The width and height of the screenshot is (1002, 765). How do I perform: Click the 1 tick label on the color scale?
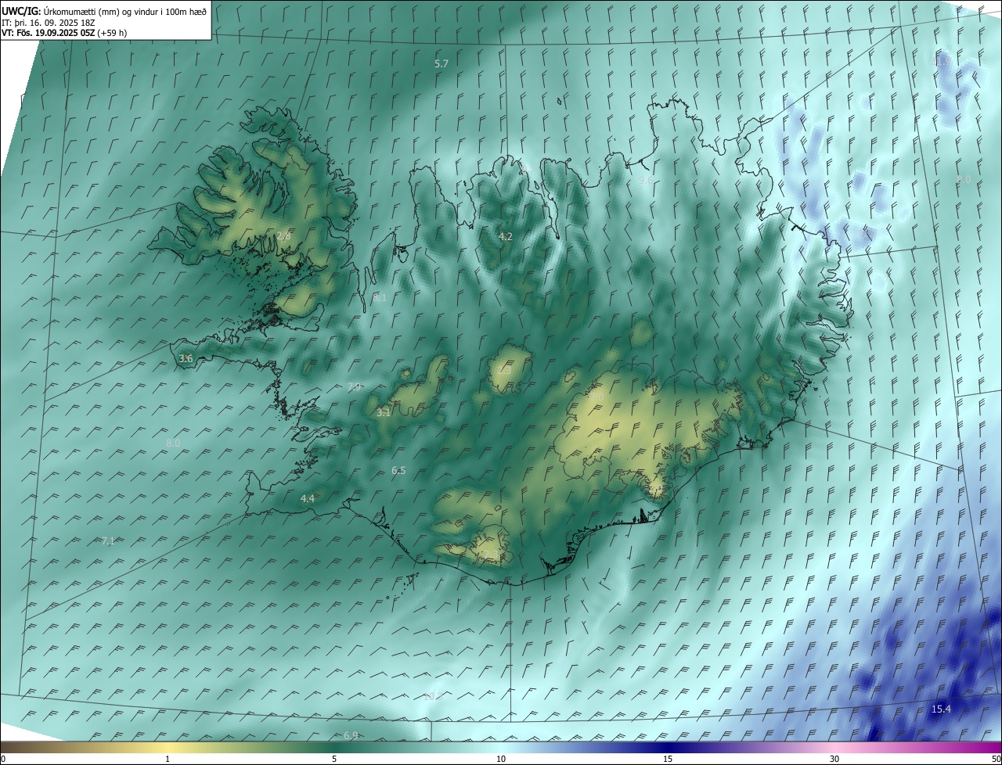(168, 759)
